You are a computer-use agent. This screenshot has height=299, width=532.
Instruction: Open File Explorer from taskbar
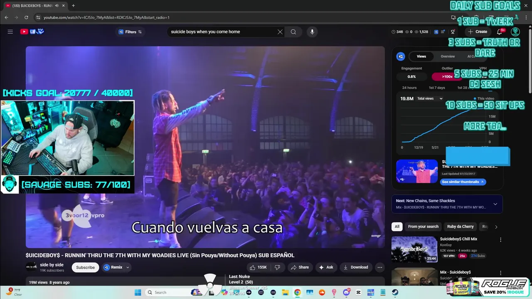click(x=286, y=292)
